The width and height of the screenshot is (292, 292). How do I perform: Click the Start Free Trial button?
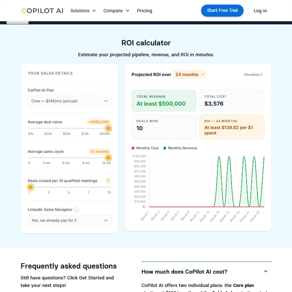coord(222,10)
